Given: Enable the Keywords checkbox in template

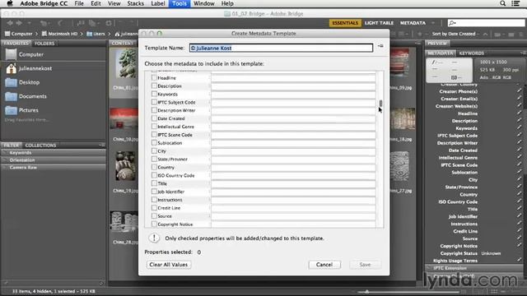Looking at the screenshot, I should coord(154,94).
